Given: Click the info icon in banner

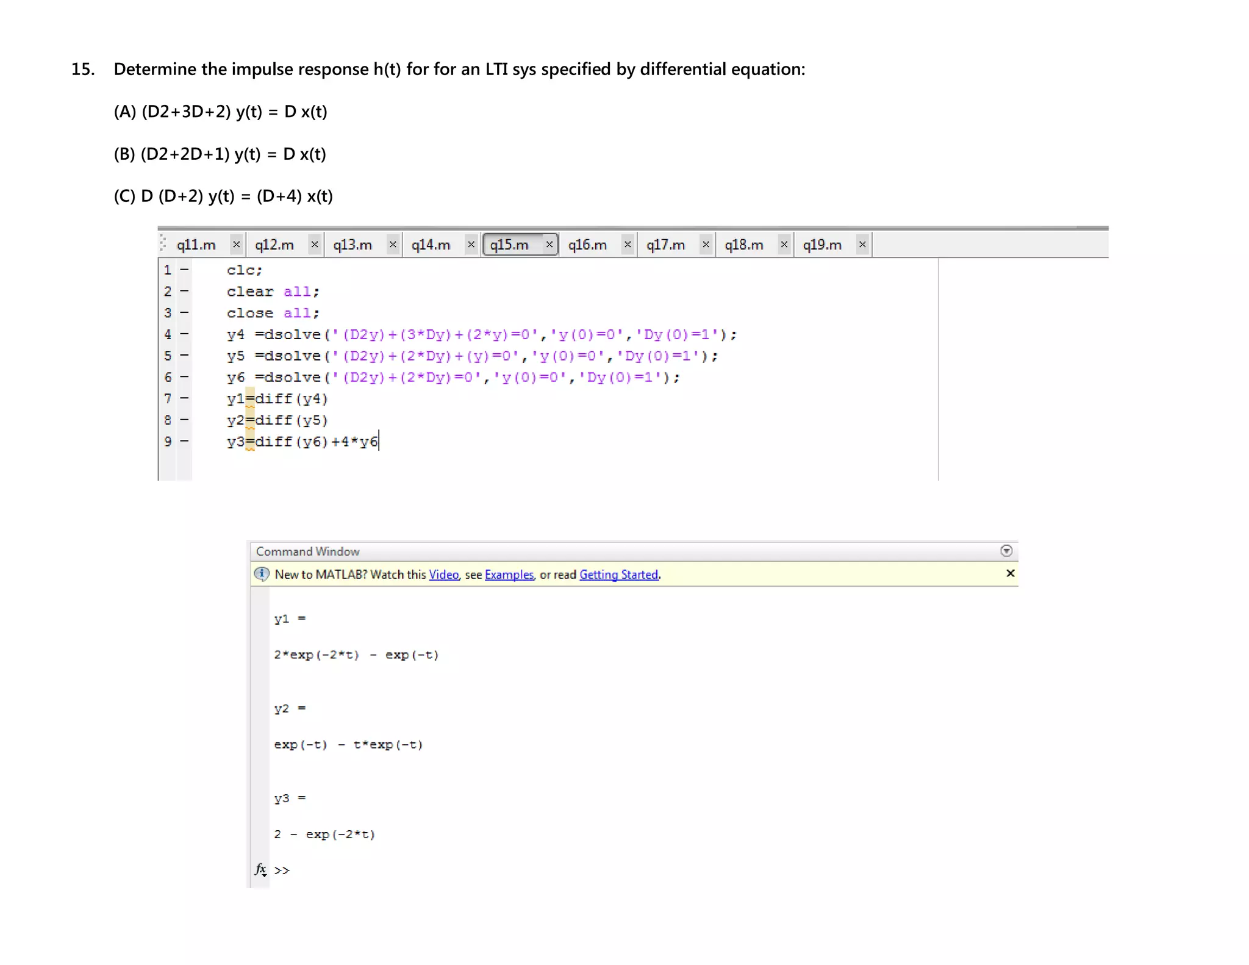Looking at the screenshot, I should click(262, 574).
